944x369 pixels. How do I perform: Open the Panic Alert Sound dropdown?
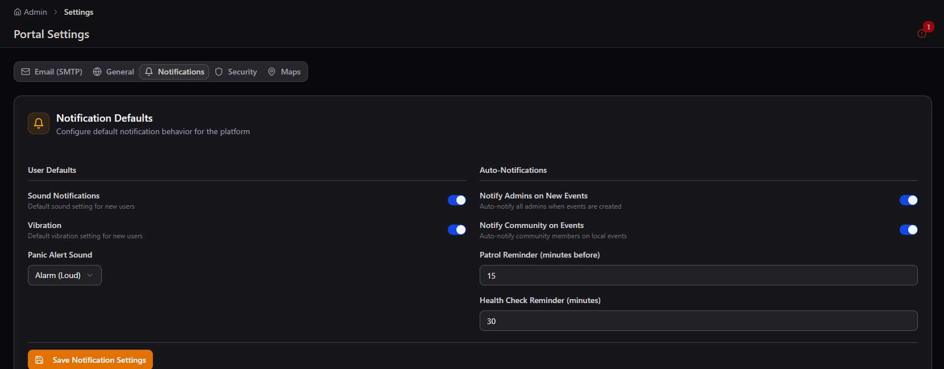tap(65, 275)
